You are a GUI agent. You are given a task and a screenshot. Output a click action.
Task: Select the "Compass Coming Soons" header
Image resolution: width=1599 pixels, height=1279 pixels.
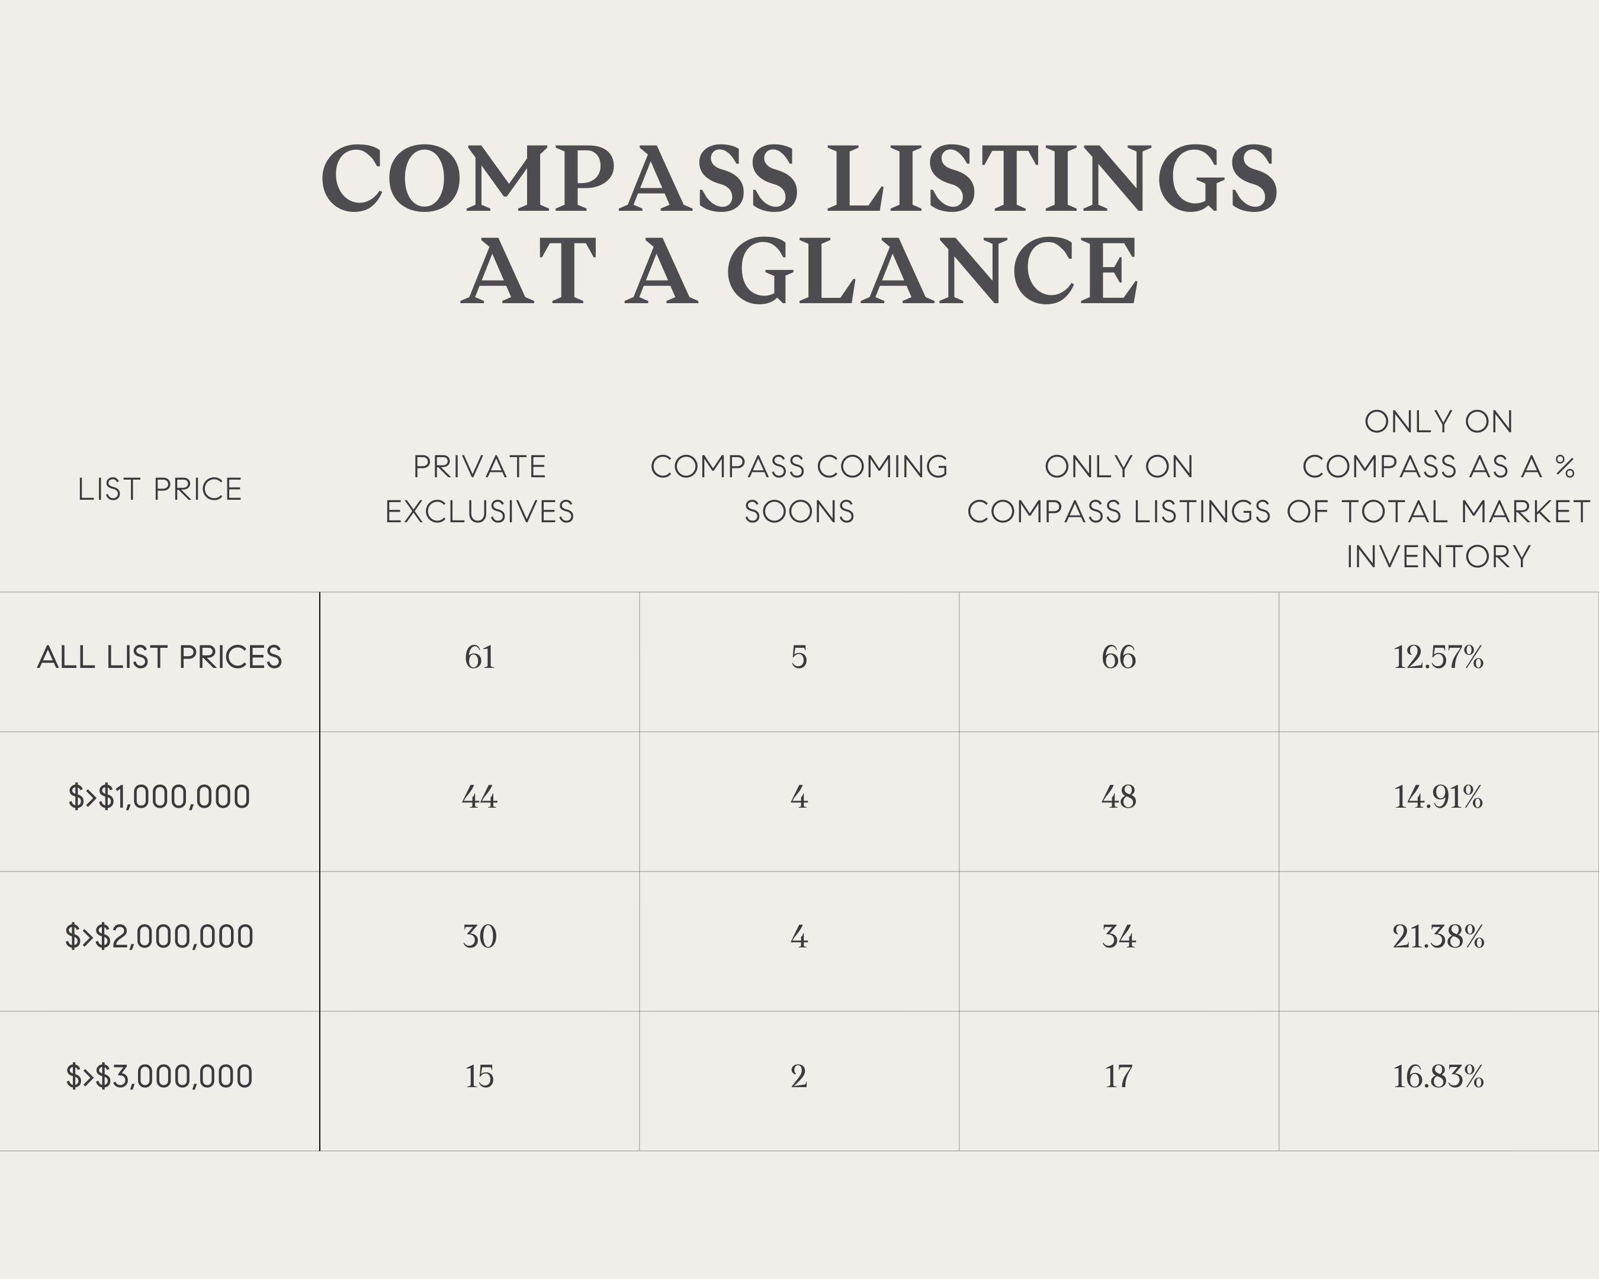coord(799,489)
